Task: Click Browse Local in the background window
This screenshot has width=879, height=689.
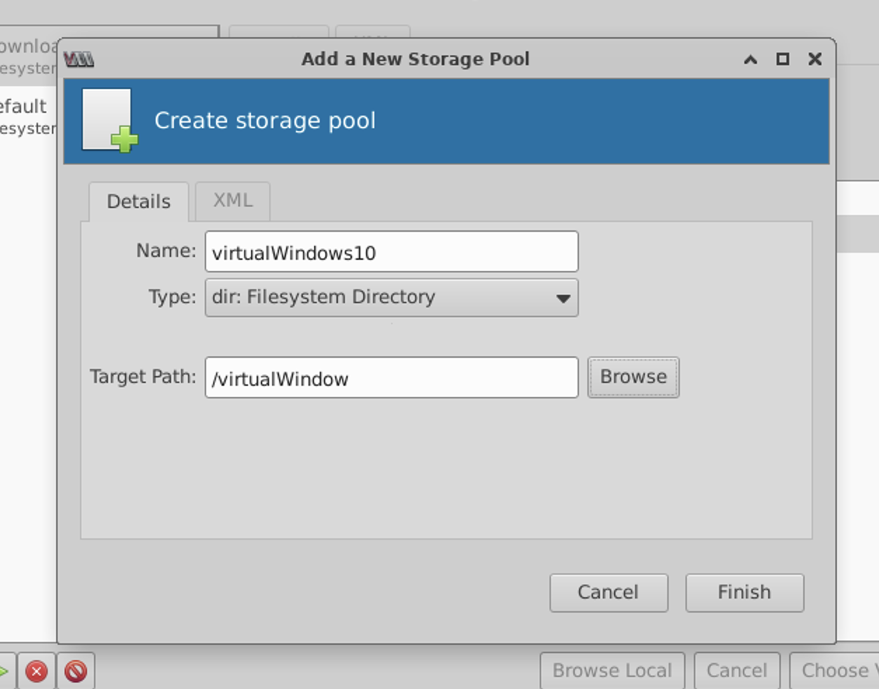Action: coord(612,671)
